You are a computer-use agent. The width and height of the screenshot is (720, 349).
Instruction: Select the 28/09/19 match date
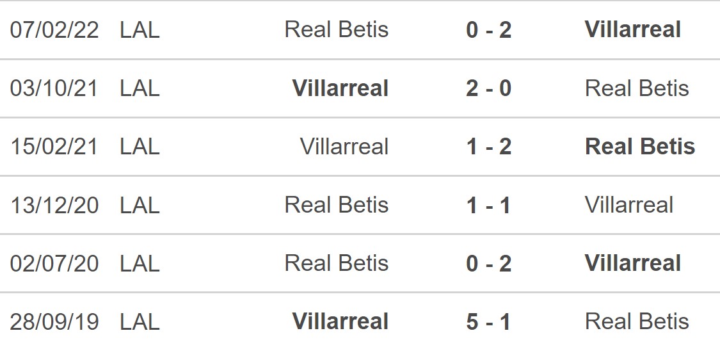coord(54,321)
